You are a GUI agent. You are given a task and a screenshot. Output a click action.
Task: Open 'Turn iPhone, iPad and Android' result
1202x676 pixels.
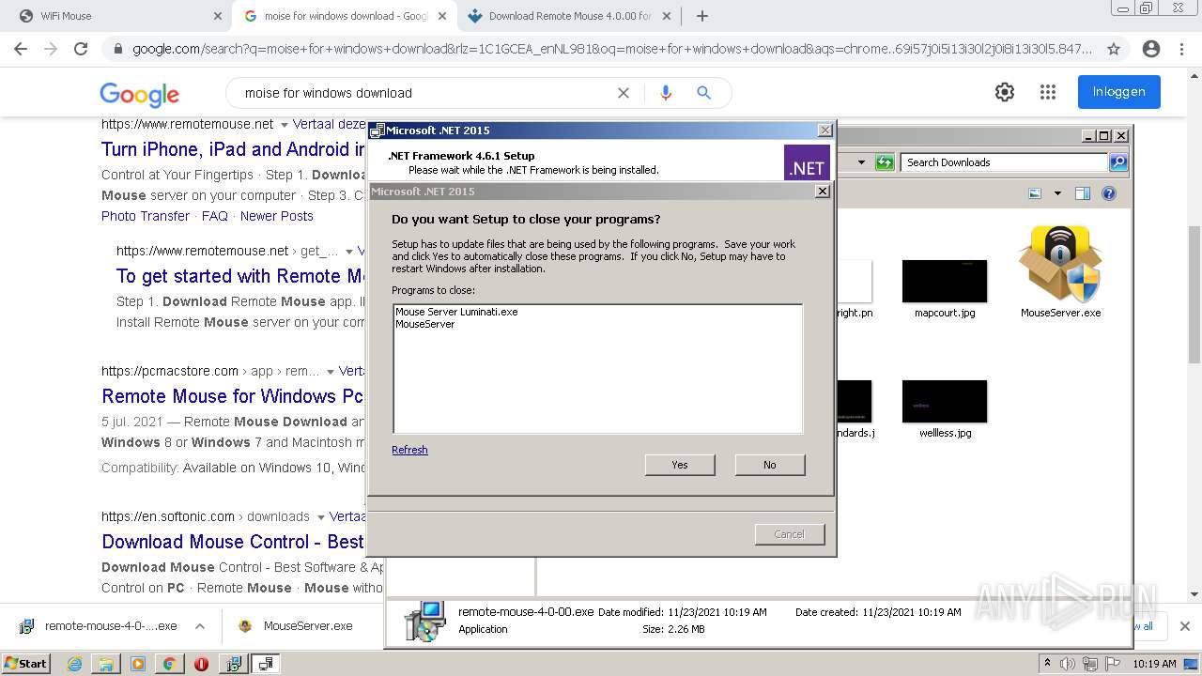tap(233, 149)
